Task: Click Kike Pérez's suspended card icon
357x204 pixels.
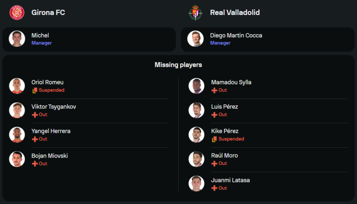Action: 214,139
